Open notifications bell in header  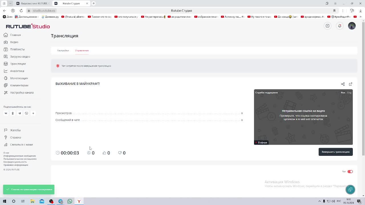340,26
